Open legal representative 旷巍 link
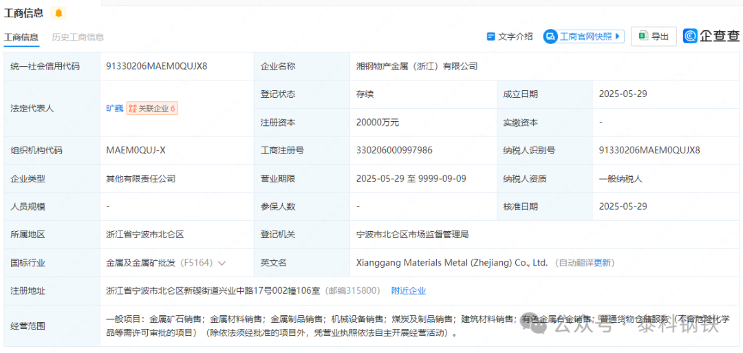 [115, 109]
